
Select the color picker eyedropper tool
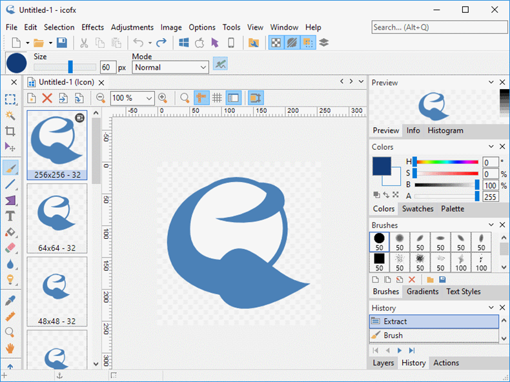coord(10,301)
